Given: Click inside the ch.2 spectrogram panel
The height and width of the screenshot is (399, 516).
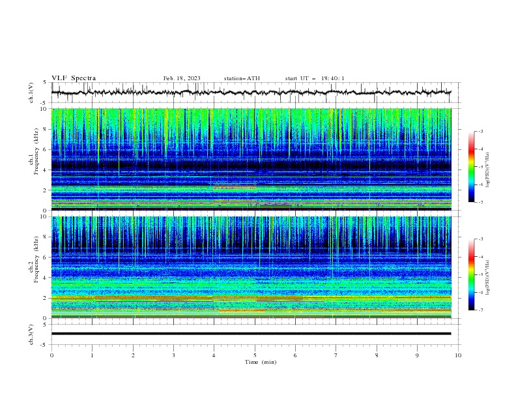Looking at the screenshot, I should point(251,267).
